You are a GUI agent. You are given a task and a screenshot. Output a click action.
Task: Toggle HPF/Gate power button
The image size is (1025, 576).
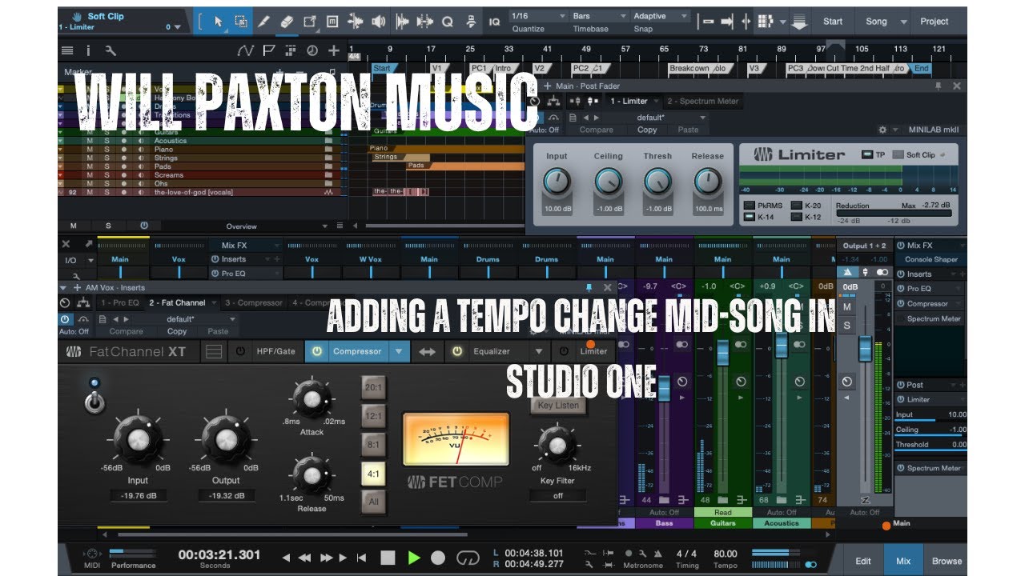pos(240,351)
